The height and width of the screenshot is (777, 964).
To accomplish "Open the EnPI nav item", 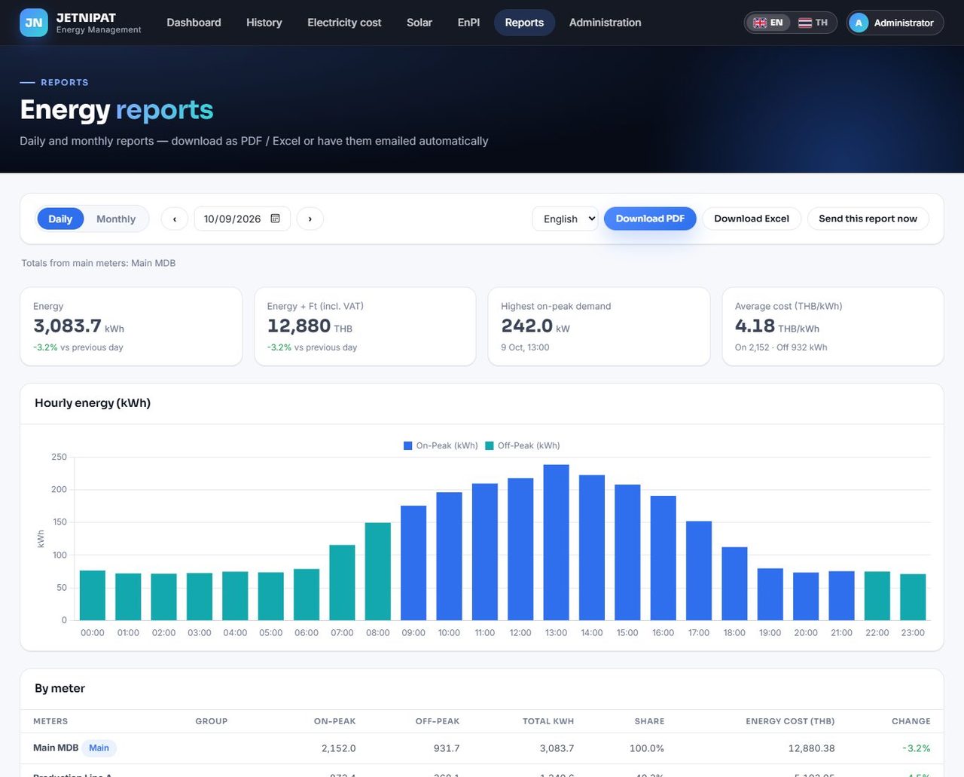I will tap(468, 23).
